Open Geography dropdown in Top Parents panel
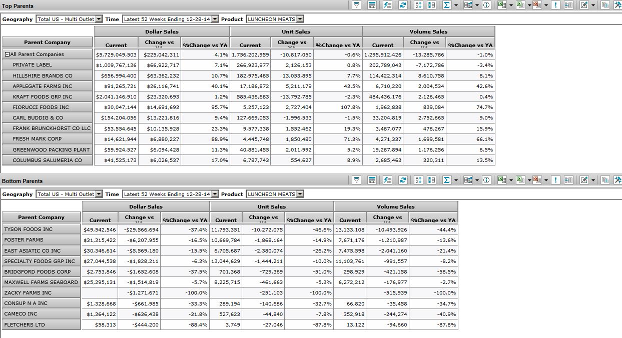Screen dimensions: 622x338 99,19
